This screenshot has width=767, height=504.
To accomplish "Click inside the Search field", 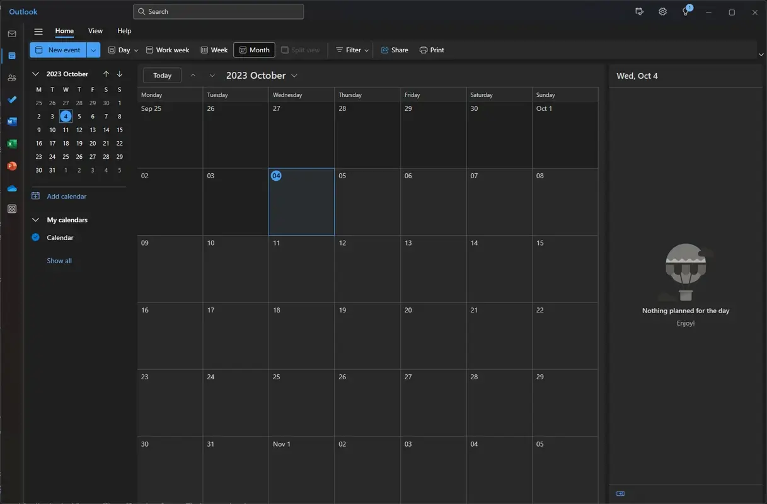I will tap(217, 11).
